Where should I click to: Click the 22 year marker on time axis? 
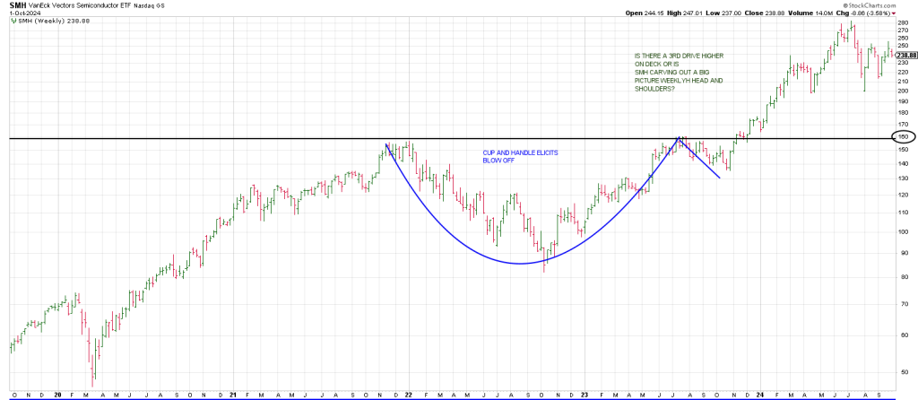pyautogui.click(x=410, y=395)
